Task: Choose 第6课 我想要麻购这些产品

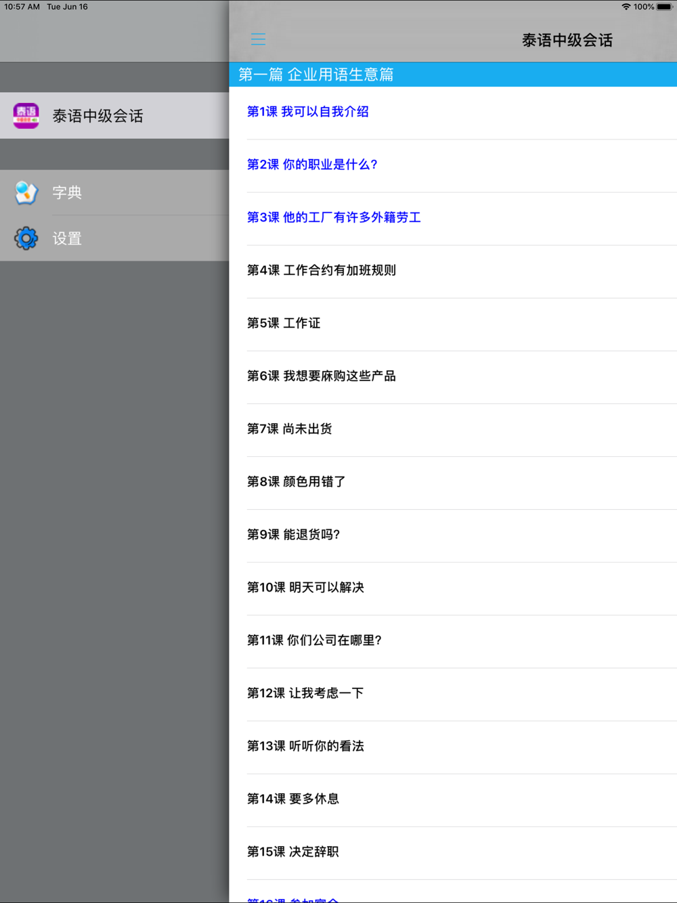Action: pyautogui.click(x=453, y=377)
